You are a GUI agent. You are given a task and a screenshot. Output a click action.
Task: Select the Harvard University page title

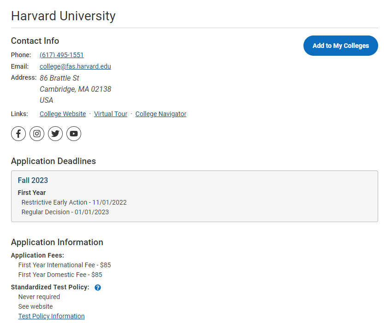pyautogui.click(x=63, y=16)
